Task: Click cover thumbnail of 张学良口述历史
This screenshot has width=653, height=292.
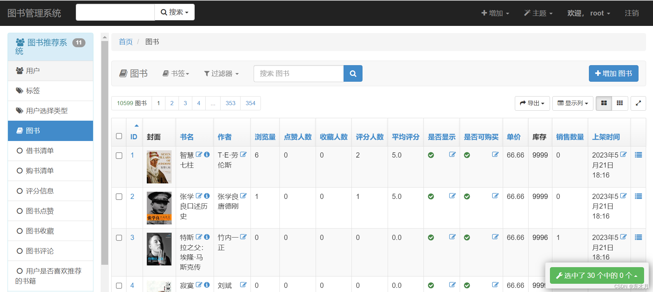Action: 159,208
